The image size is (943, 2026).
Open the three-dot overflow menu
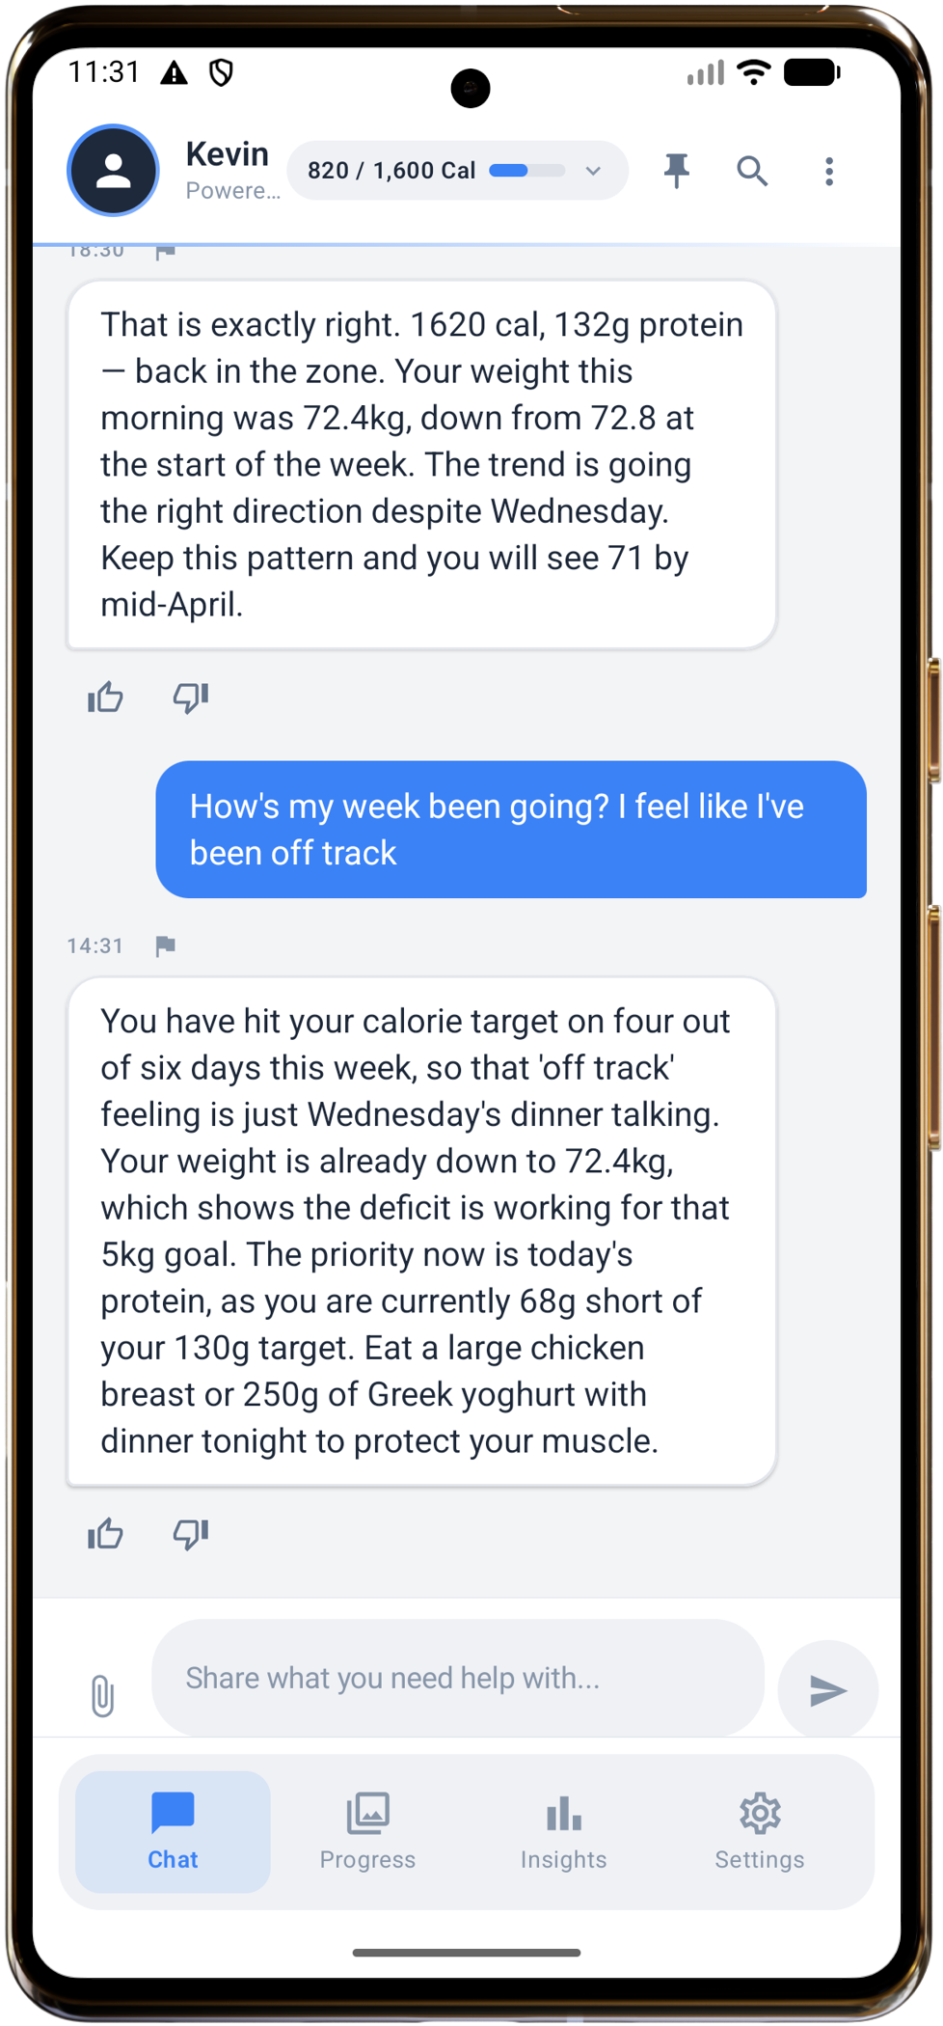pos(827,171)
